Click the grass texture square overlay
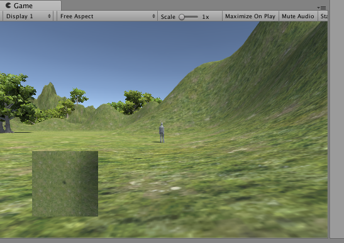The height and width of the screenshot is (243, 344). coord(65,184)
